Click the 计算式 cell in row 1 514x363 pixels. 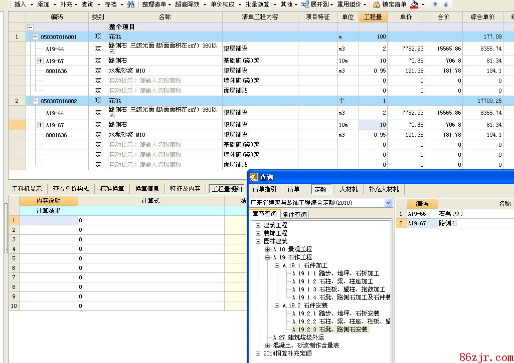pyautogui.click(x=150, y=220)
